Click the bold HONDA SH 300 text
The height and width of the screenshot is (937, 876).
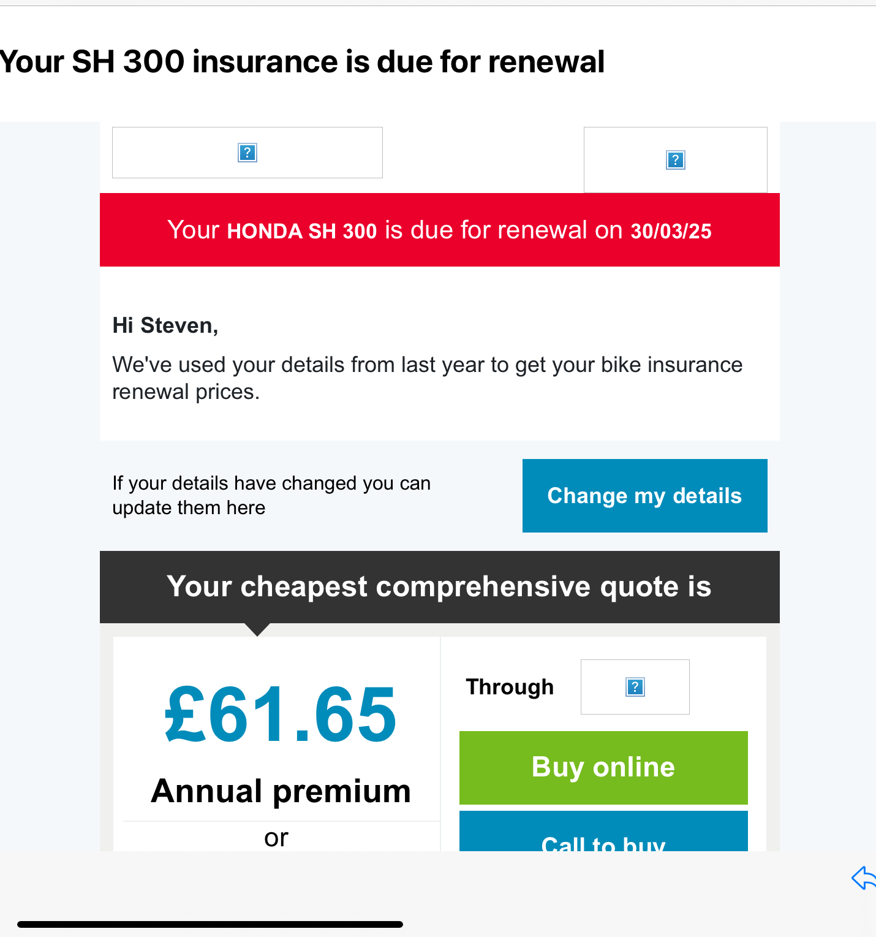(x=301, y=231)
